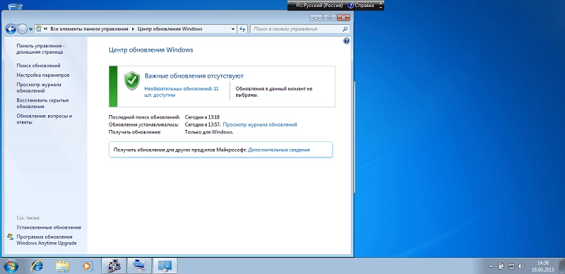
Task: Click 'RU Русский (Россия)' language indicator
Action: pyautogui.click(x=319, y=6)
